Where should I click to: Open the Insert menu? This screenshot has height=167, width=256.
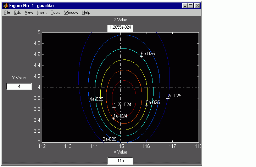(42, 12)
